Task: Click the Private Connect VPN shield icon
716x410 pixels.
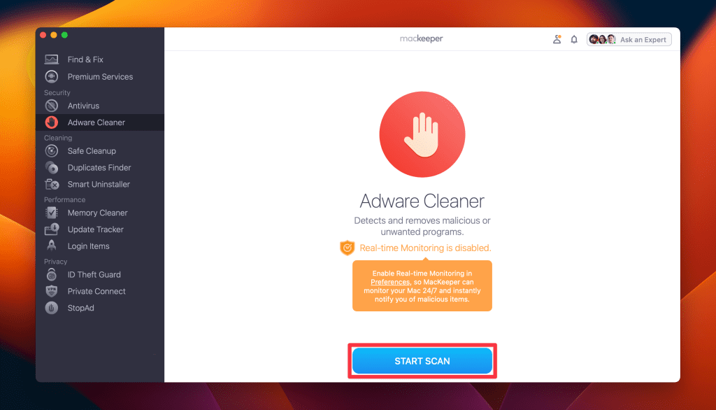Action: click(52, 291)
